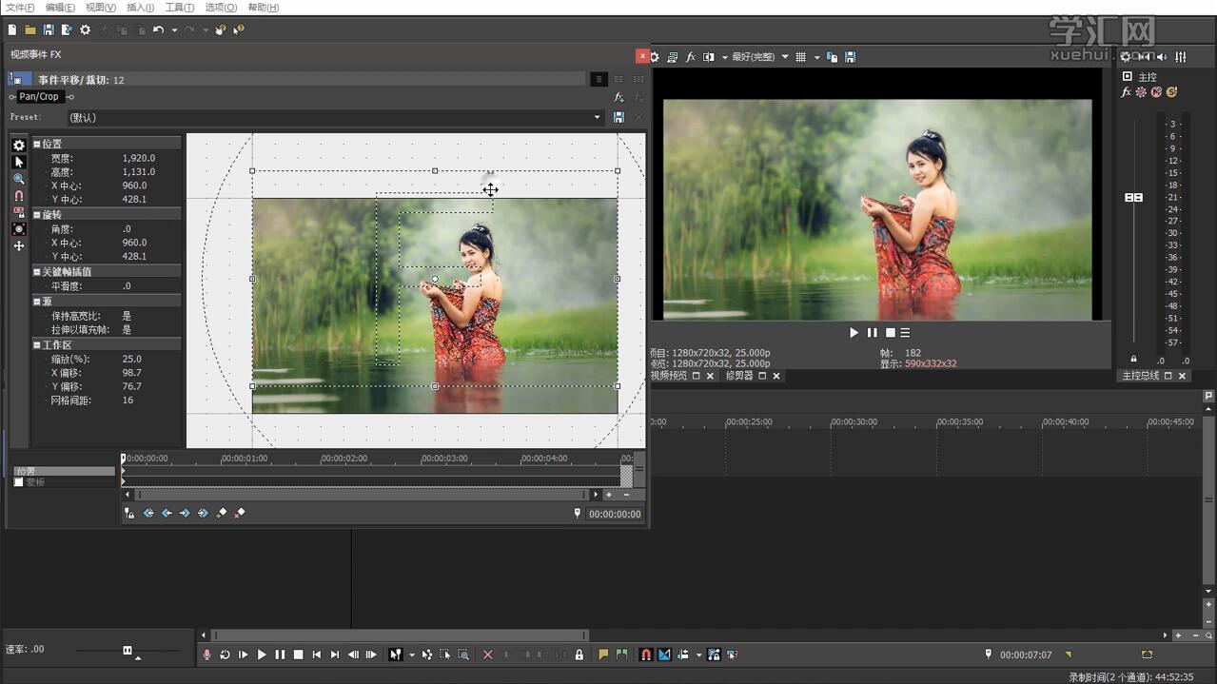The image size is (1217, 684).
Task: Click the move-freely cross arrow icon in Pan/Crop
Action: (x=18, y=246)
